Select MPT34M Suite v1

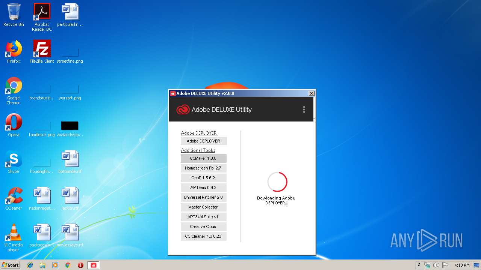point(203,217)
